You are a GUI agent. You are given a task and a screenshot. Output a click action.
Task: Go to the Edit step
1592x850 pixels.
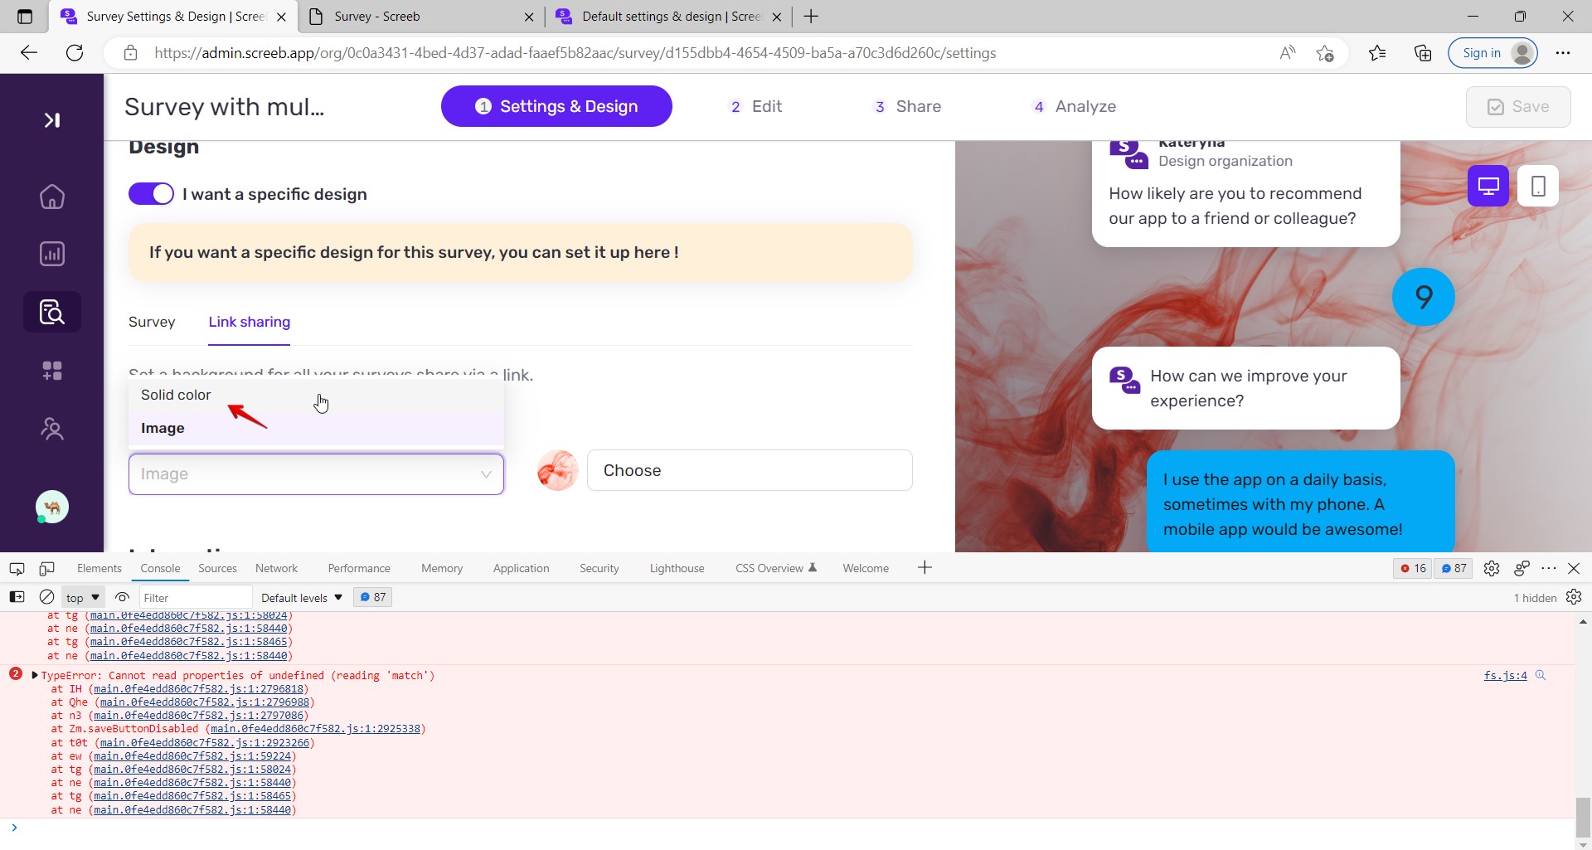(755, 106)
